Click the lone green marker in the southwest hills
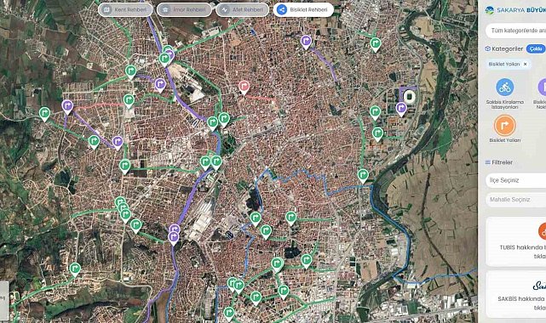The width and height of the screenshot is (546, 323). point(75,269)
